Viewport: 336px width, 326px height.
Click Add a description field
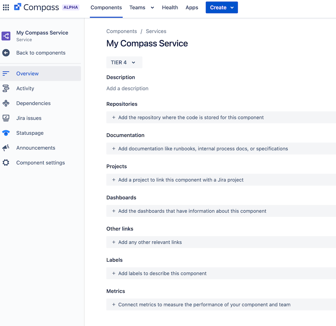click(x=127, y=88)
